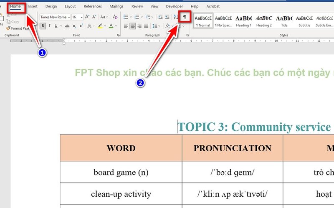This screenshot has height=208, width=334.
Task: Switch to the Insert tab
Action: pyautogui.click(x=33, y=6)
